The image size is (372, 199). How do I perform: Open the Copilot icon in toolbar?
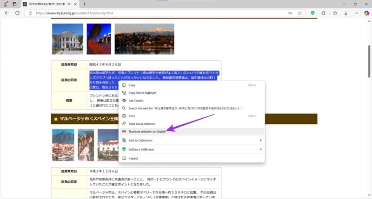(x=366, y=13)
